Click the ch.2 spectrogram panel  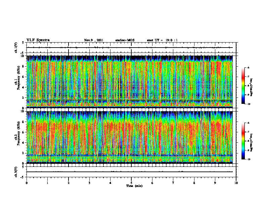coord(130,137)
